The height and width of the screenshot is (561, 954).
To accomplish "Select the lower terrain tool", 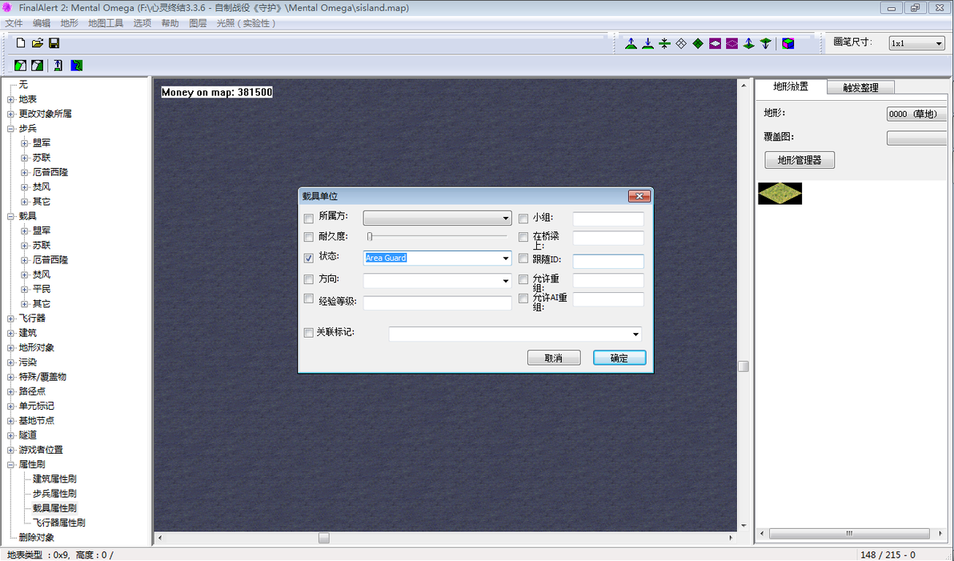I will pyautogui.click(x=648, y=43).
